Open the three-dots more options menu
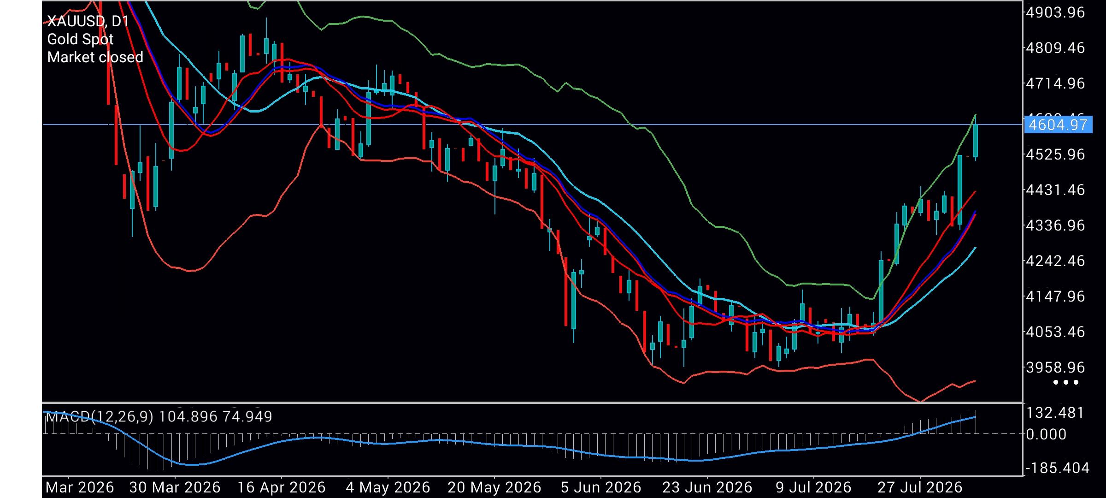Viewport: 1106px width, 498px height. point(1066,382)
